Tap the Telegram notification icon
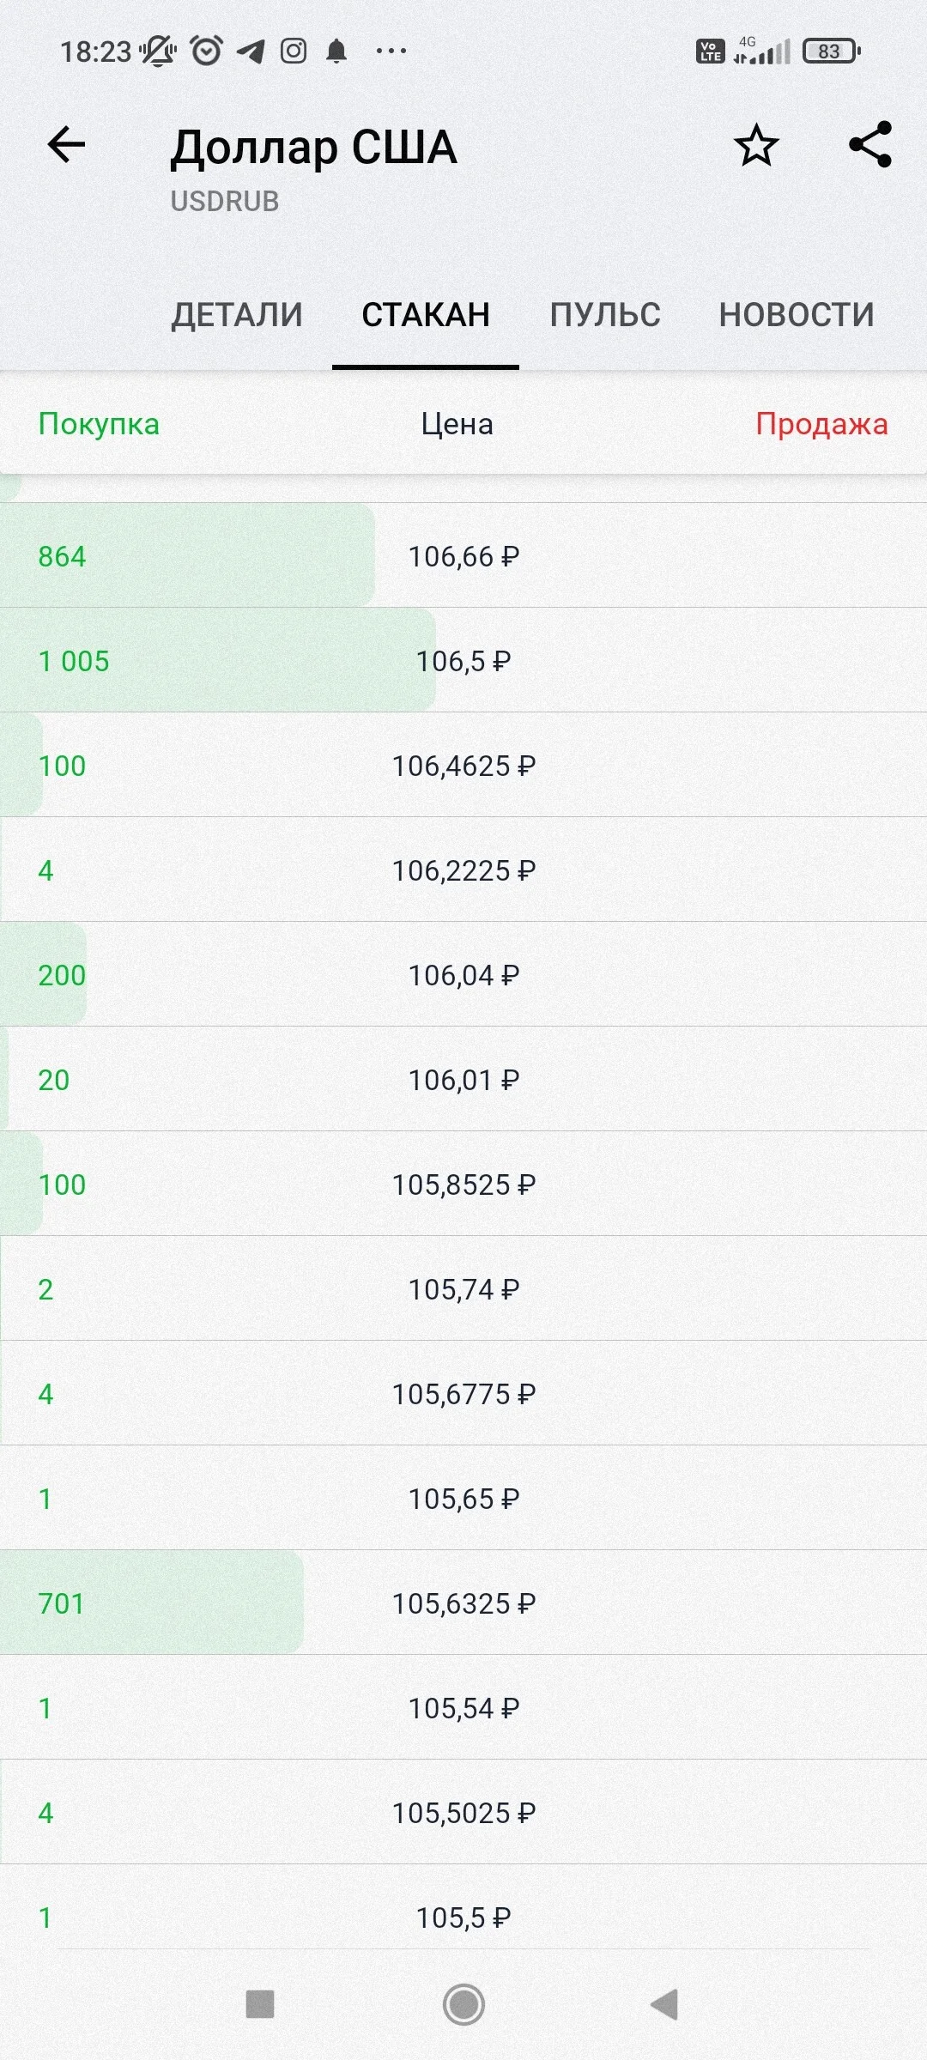Image resolution: width=927 pixels, height=2060 pixels. (x=251, y=51)
